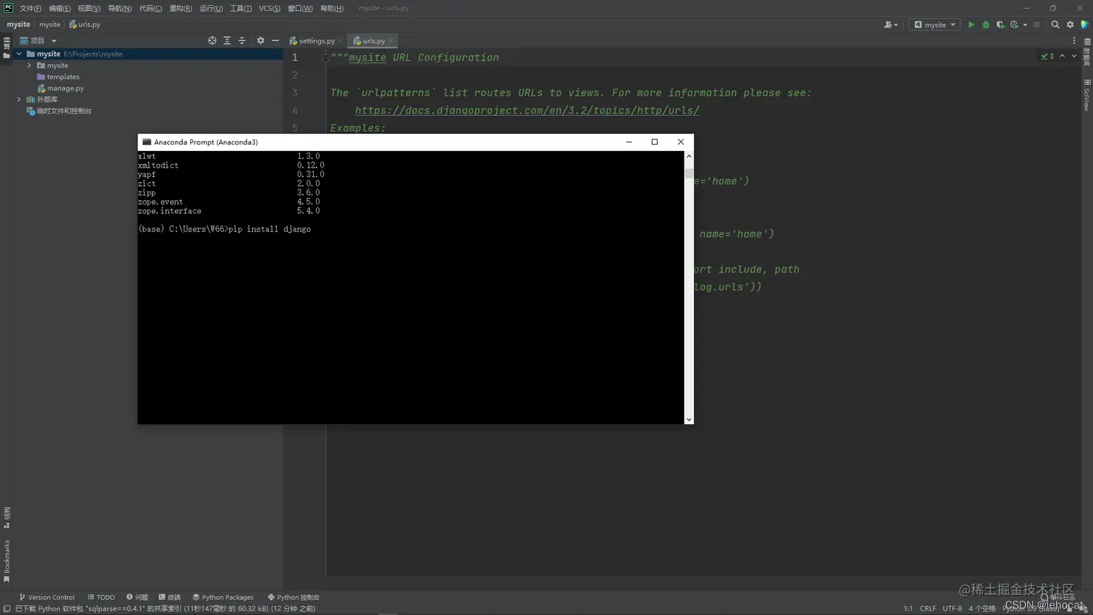Click the colorful plugin icon at top right
This screenshot has width=1093, height=615.
(x=1084, y=25)
